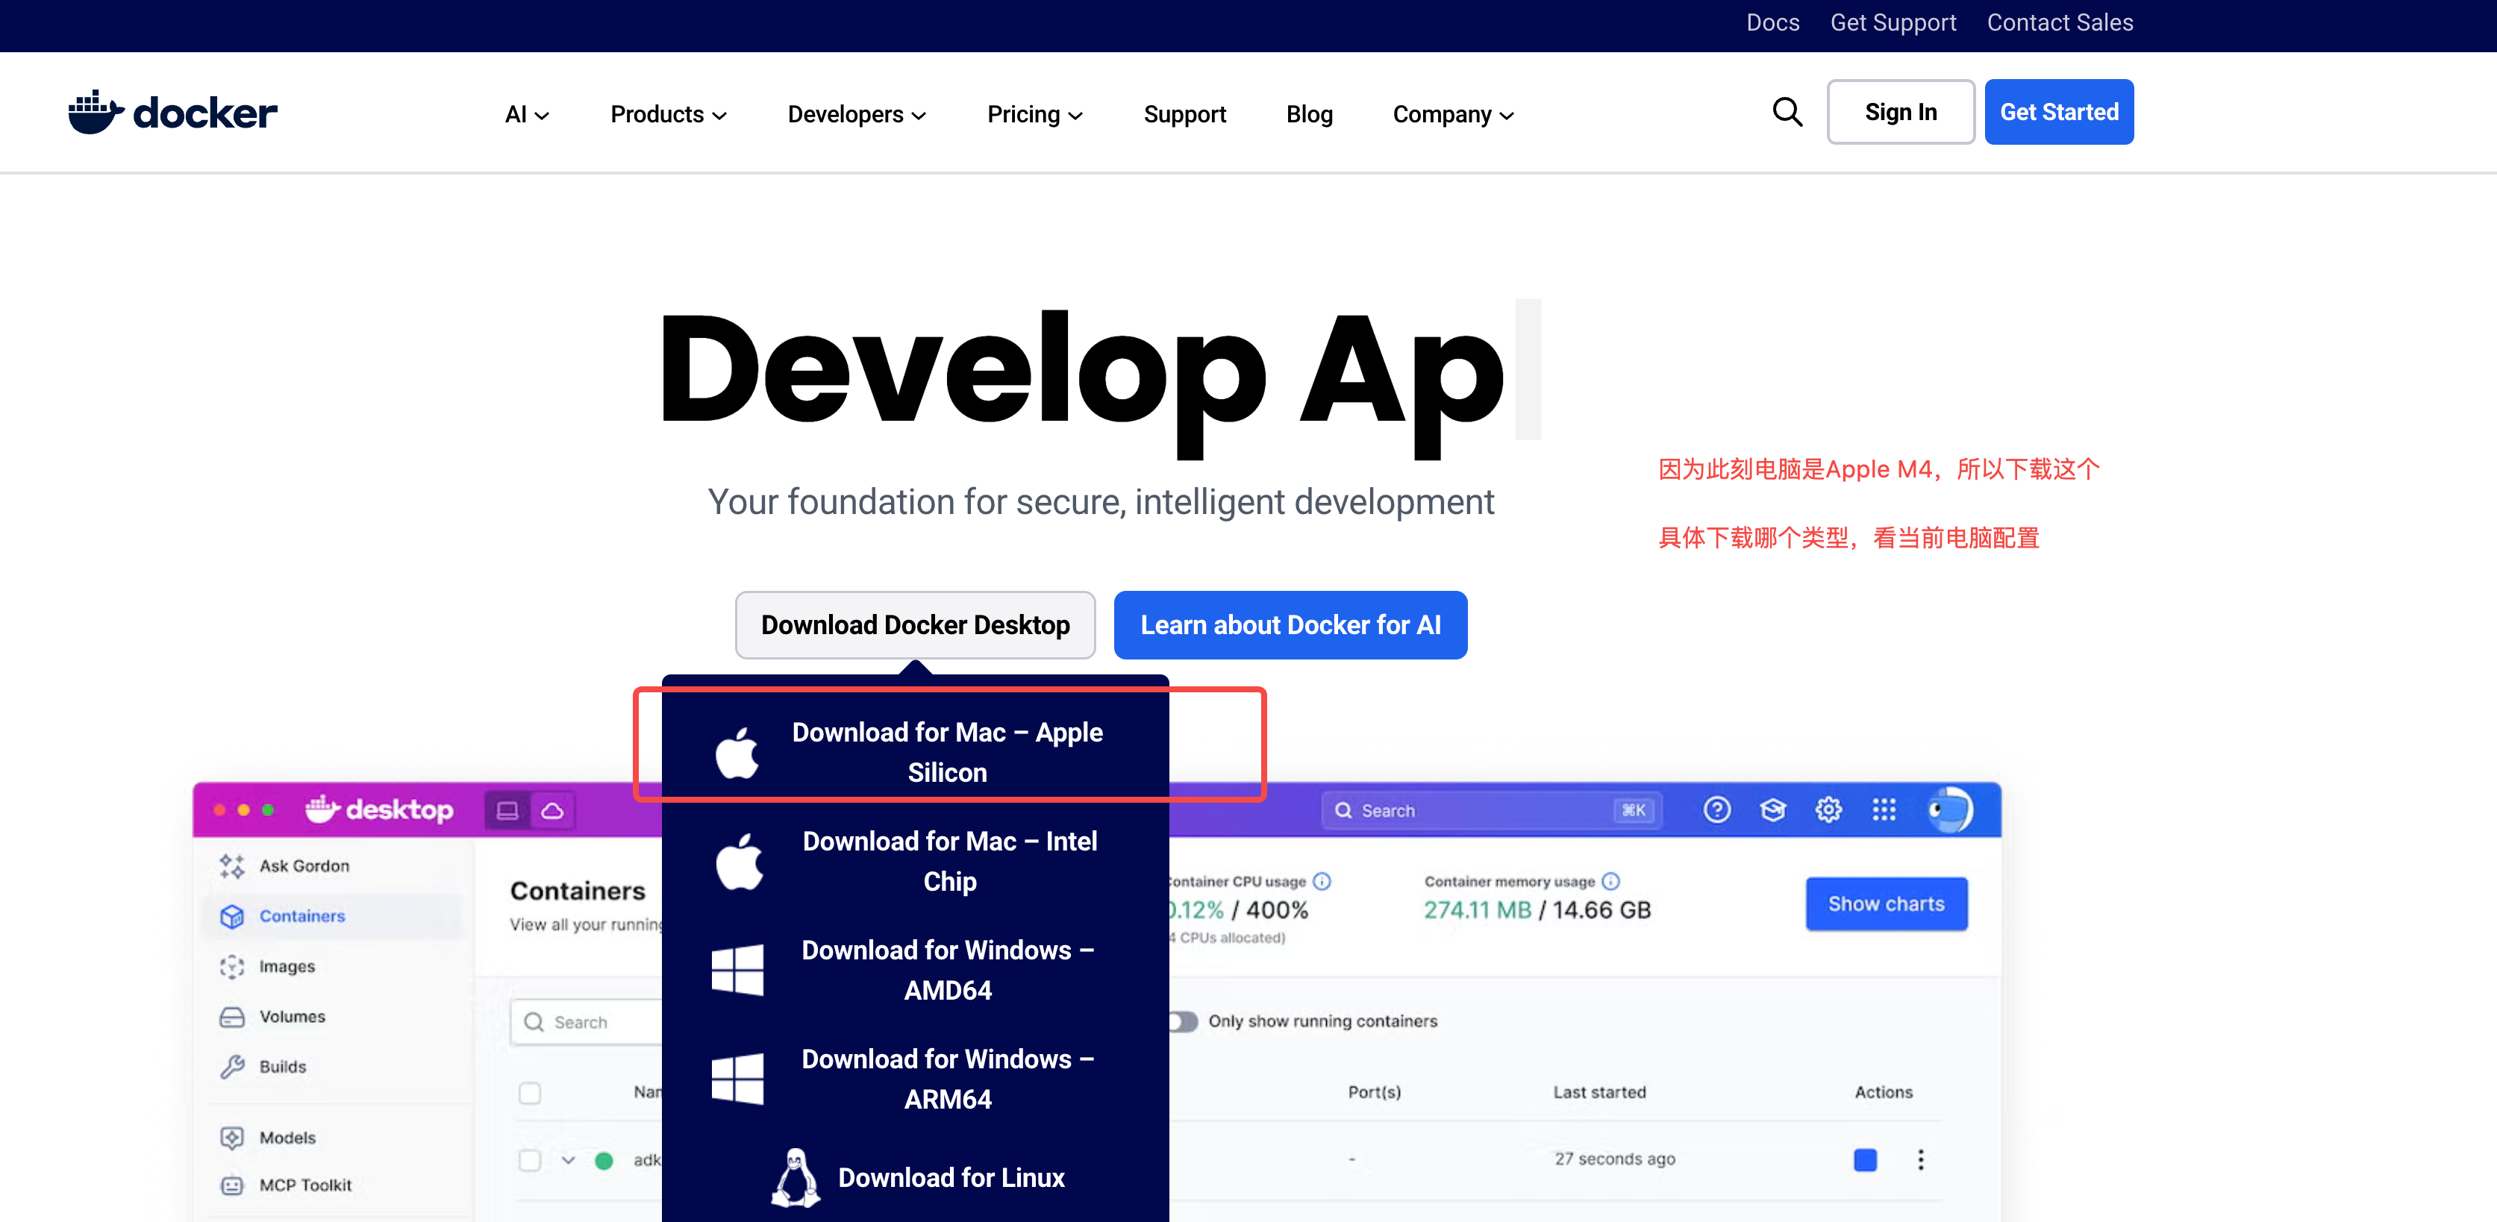Select the local laptop mode icon
The height and width of the screenshot is (1222, 2497).
(x=507, y=810)
